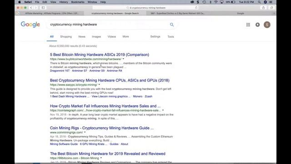Open the Google apps grid
Screen dimensions: 291x164
point(248,25)
